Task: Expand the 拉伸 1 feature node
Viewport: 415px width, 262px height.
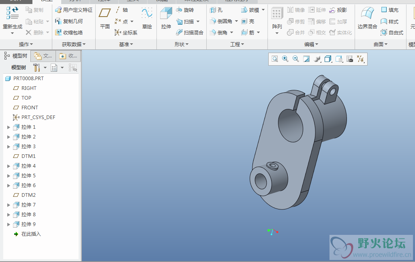Action: (x=9, y=127)
